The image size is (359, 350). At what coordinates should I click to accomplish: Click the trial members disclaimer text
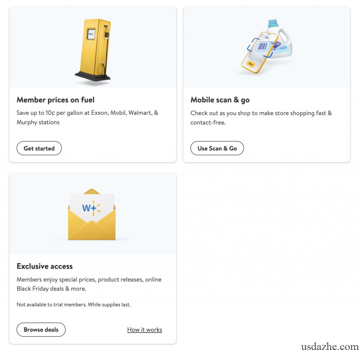(x=73, y=304)
